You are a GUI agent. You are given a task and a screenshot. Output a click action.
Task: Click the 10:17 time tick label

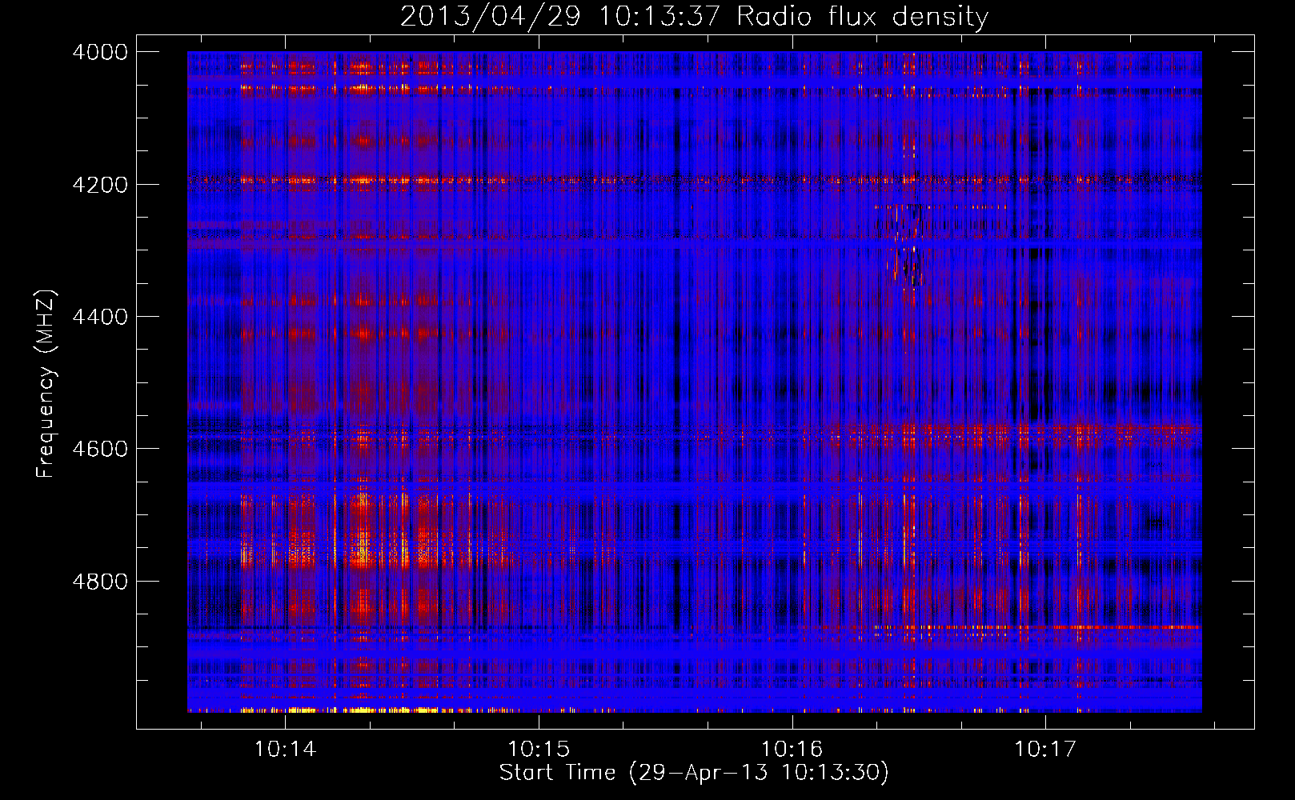[x=1045, y=750]
